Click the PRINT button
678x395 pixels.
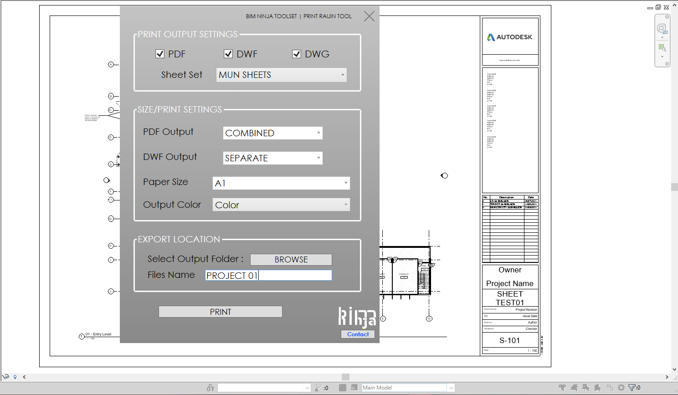coord(221,312)
